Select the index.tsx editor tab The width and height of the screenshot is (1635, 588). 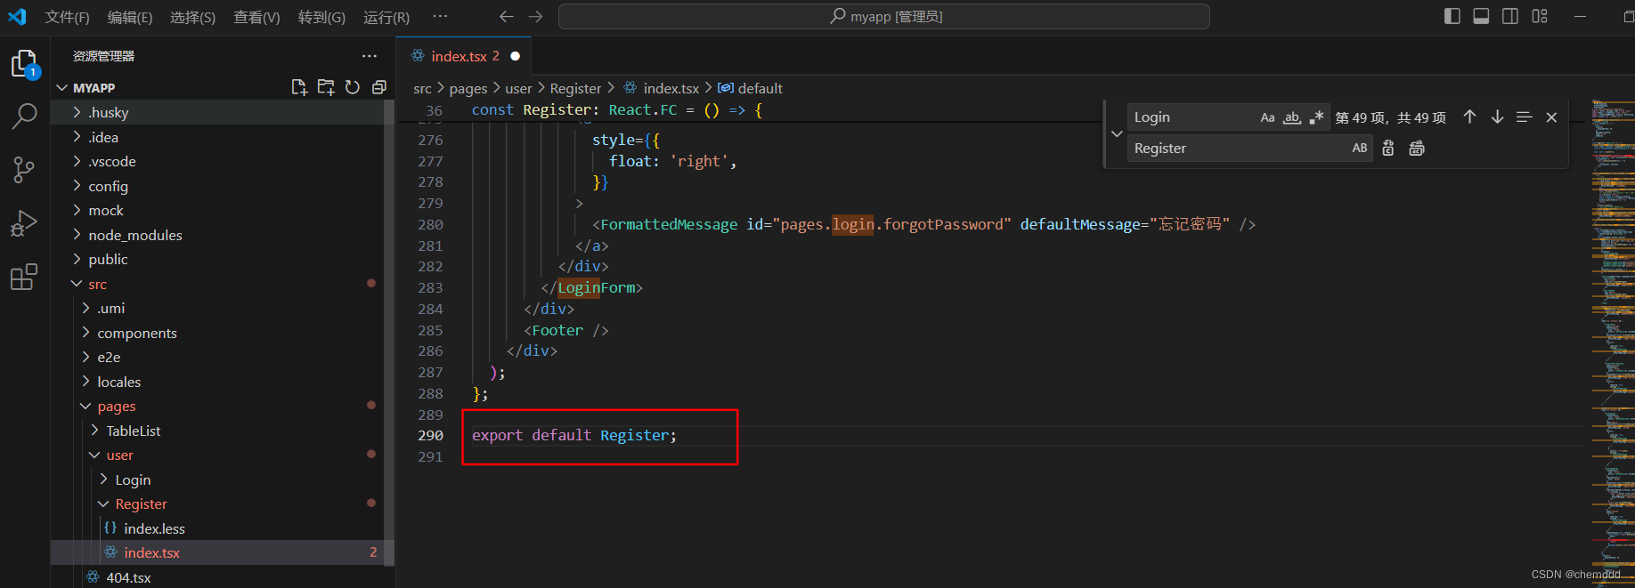point(463,56)
